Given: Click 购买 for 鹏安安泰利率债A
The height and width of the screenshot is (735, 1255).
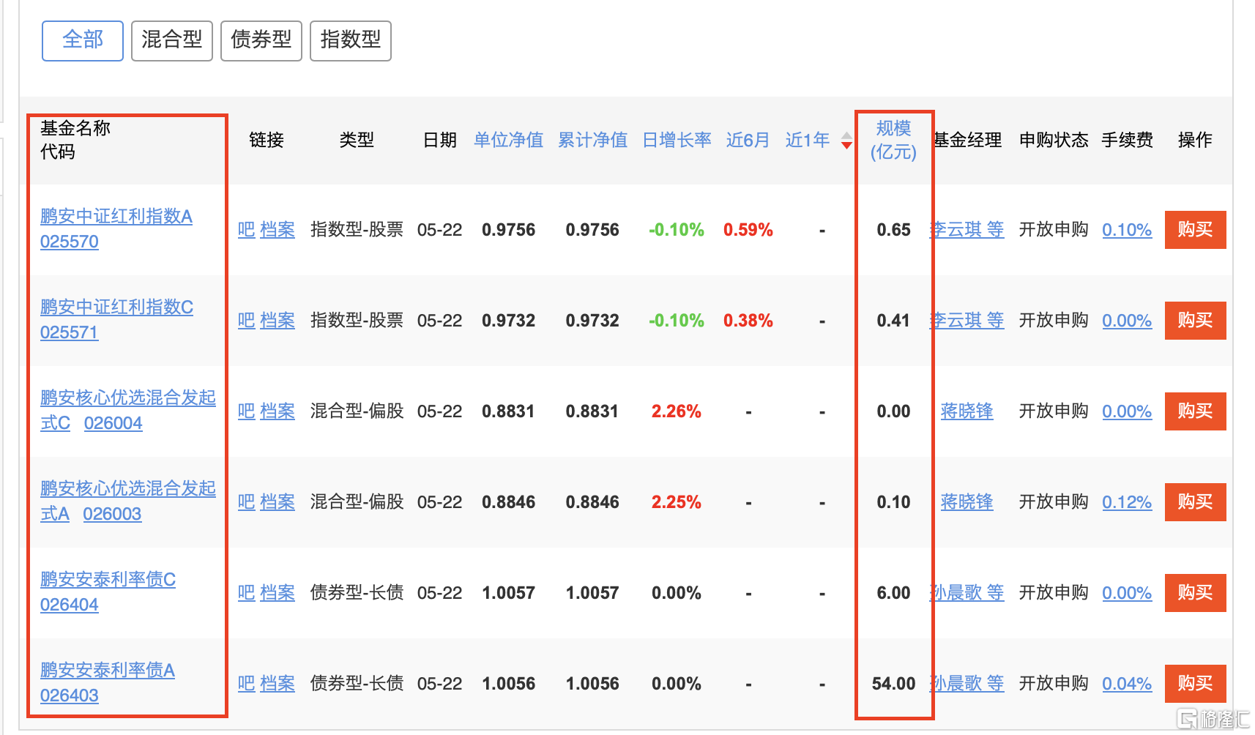Looking at the screenshot, I should point(1196,684).
